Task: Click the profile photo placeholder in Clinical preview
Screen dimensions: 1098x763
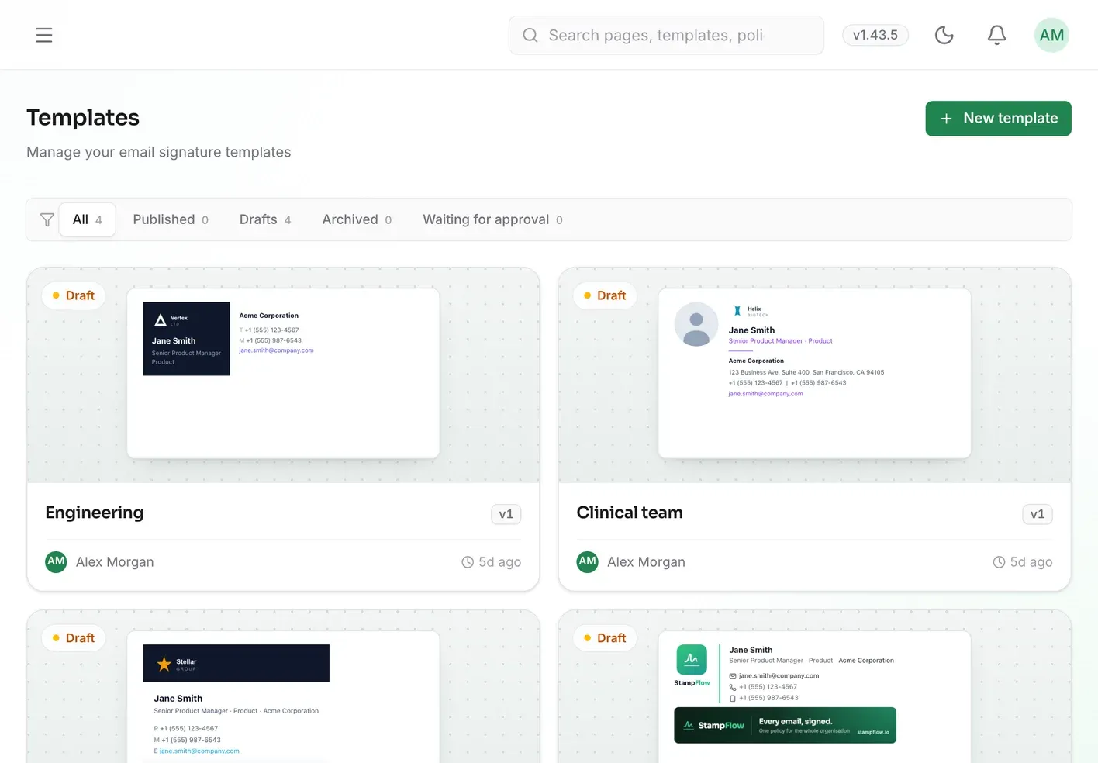Action: [x=696, y=324]
